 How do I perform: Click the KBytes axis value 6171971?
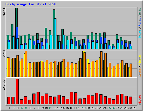(x=4, y=84)
